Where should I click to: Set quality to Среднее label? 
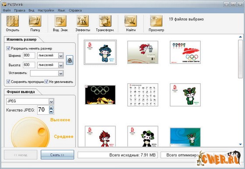click(63, 137)
